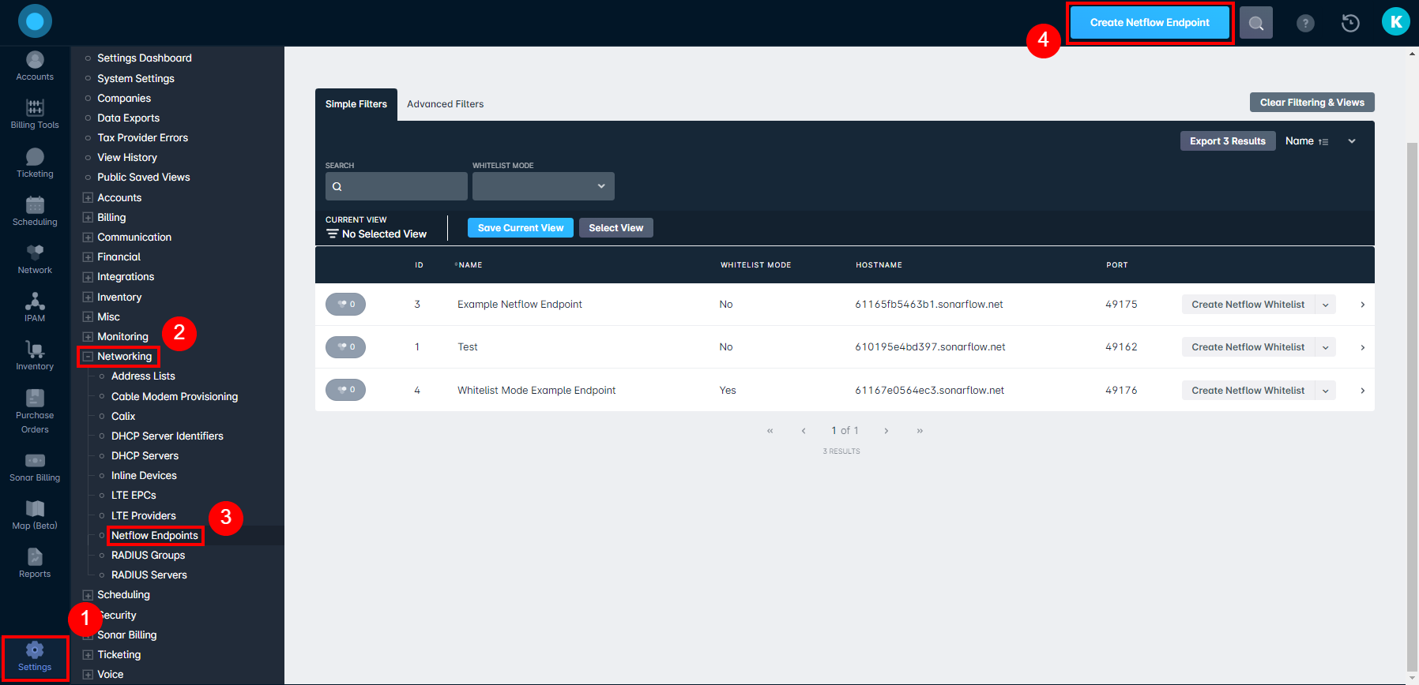Click Clear Filtering & Views button
Screen dimensions: 1419x685
coord(1312,103)
